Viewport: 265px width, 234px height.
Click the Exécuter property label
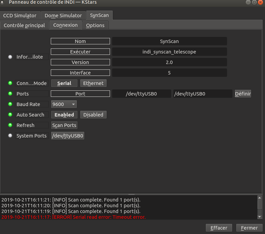pyautogui.click(x=80, y=52)
